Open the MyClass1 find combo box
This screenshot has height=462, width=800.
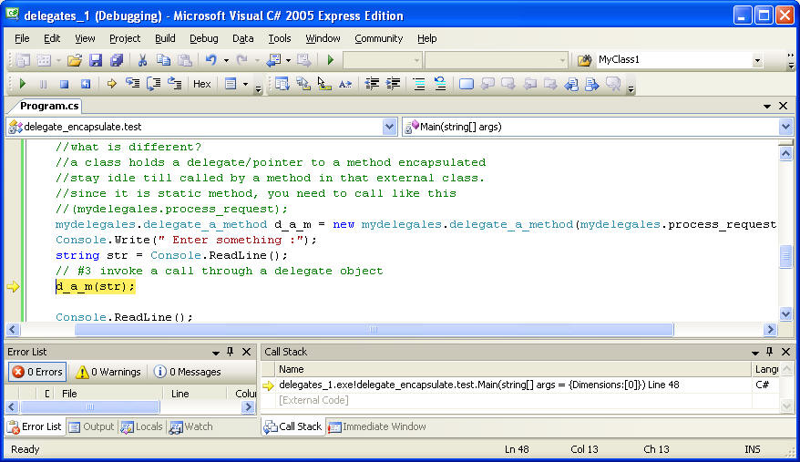pyautogui.click(x=756, y=60)
